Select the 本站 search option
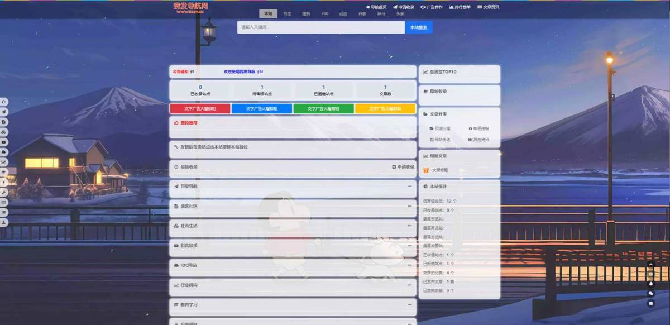The width and height of the screenshot is (670, 325). [x=268, y=13]
